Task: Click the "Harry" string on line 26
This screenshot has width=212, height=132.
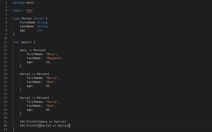Action: click(52, 102)
